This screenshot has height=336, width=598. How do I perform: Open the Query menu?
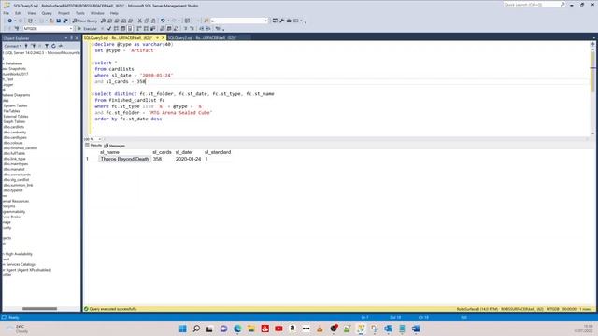point(47,13)
